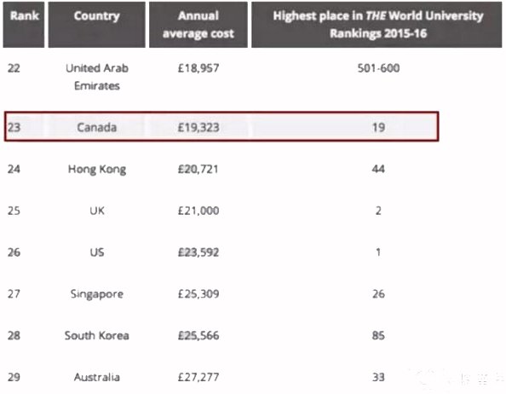
Task: Click the Highest place in THE Rankings header
Action: (377, 25)
